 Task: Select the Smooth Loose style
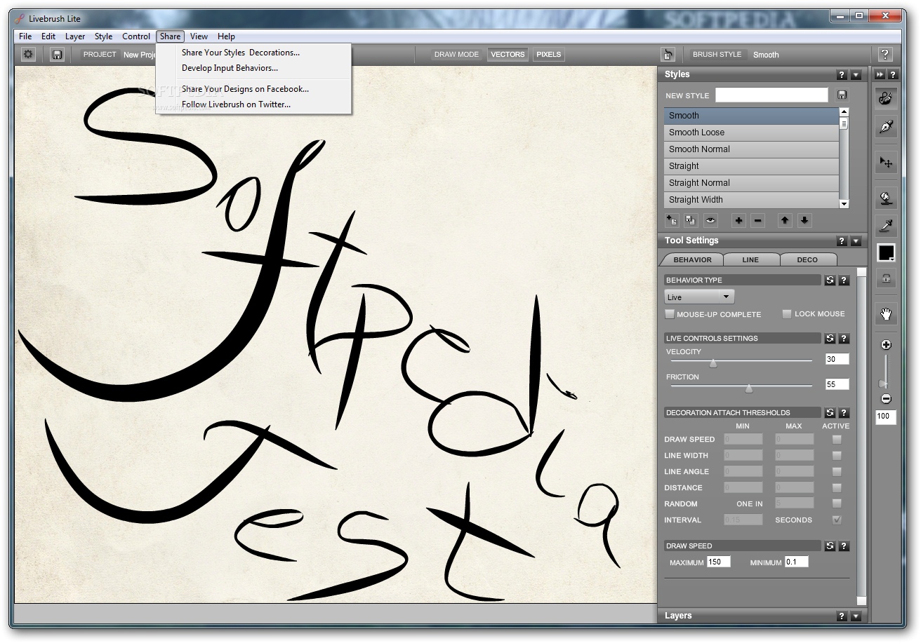[751, 133]
